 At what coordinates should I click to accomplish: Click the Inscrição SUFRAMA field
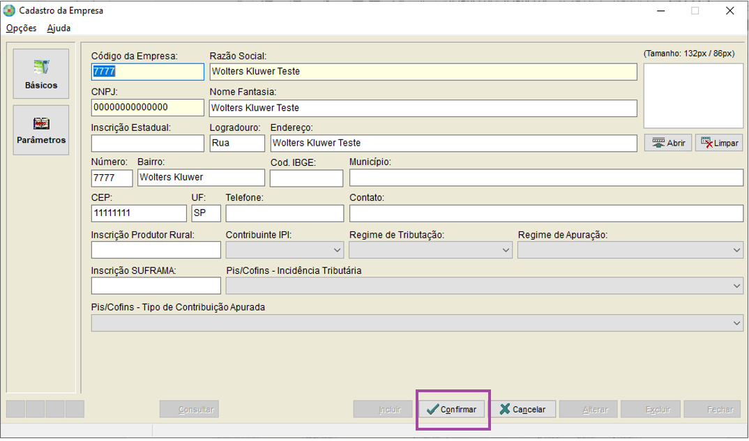coord(156,286)
